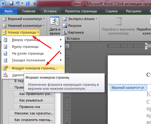Open the Файл tab
This screenshot has width=151, height=124.
click(9, 11)
